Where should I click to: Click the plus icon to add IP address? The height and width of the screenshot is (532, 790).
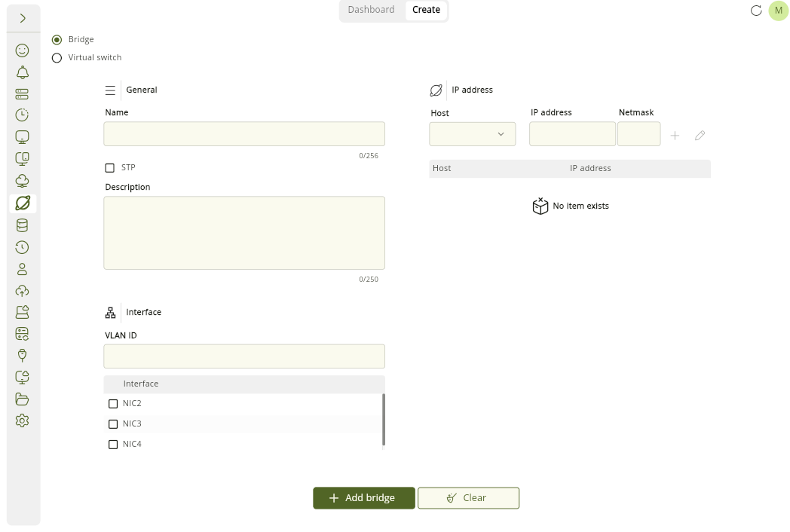coord(675,136)
